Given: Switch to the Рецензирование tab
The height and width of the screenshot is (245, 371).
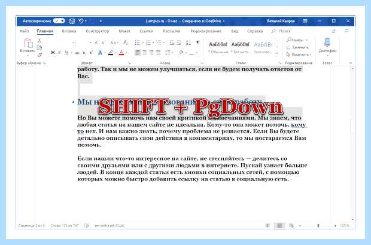Looking at the screenshot, I should [x=206, y=31].
